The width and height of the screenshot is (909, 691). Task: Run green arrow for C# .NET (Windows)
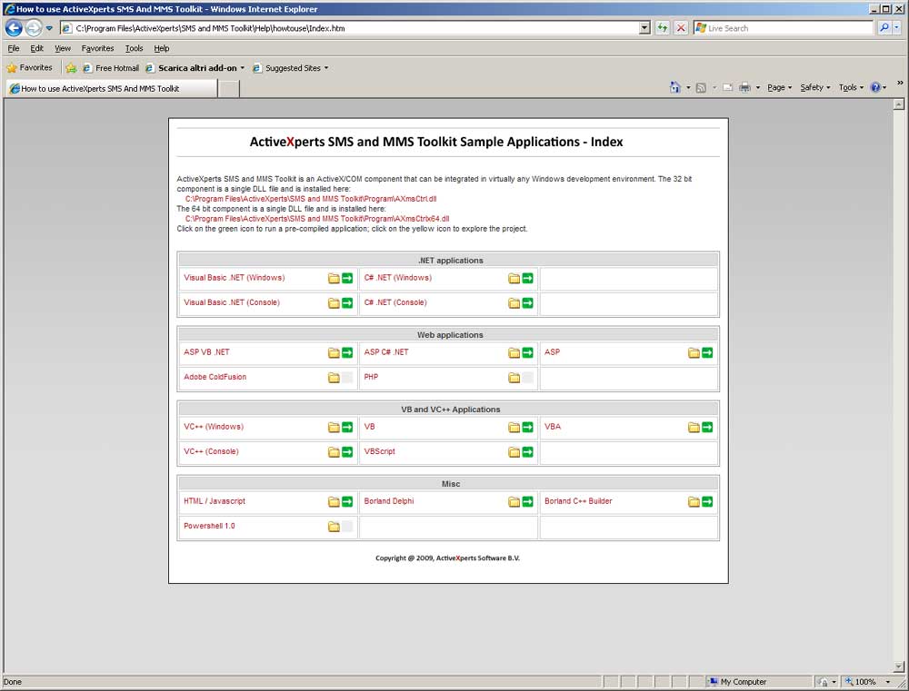527,279
